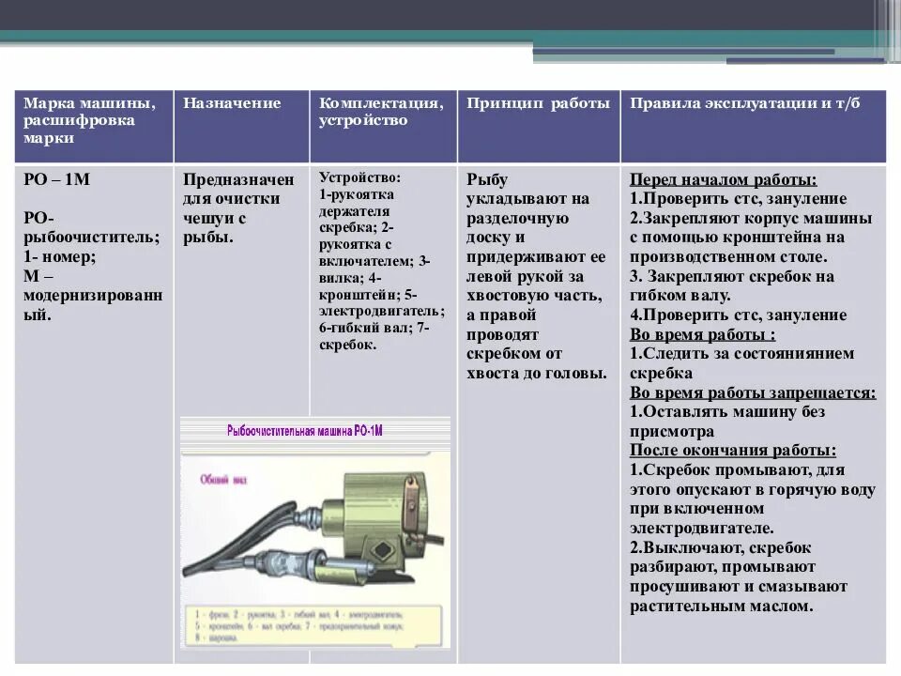This screenshot has height=676, width=901.
Task: Click the underlined heading 'Перед началом работы:'
Action: [x=723, y=179]
